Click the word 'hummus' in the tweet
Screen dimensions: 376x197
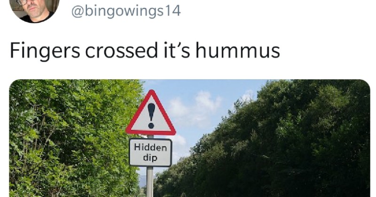click(238, 50)
